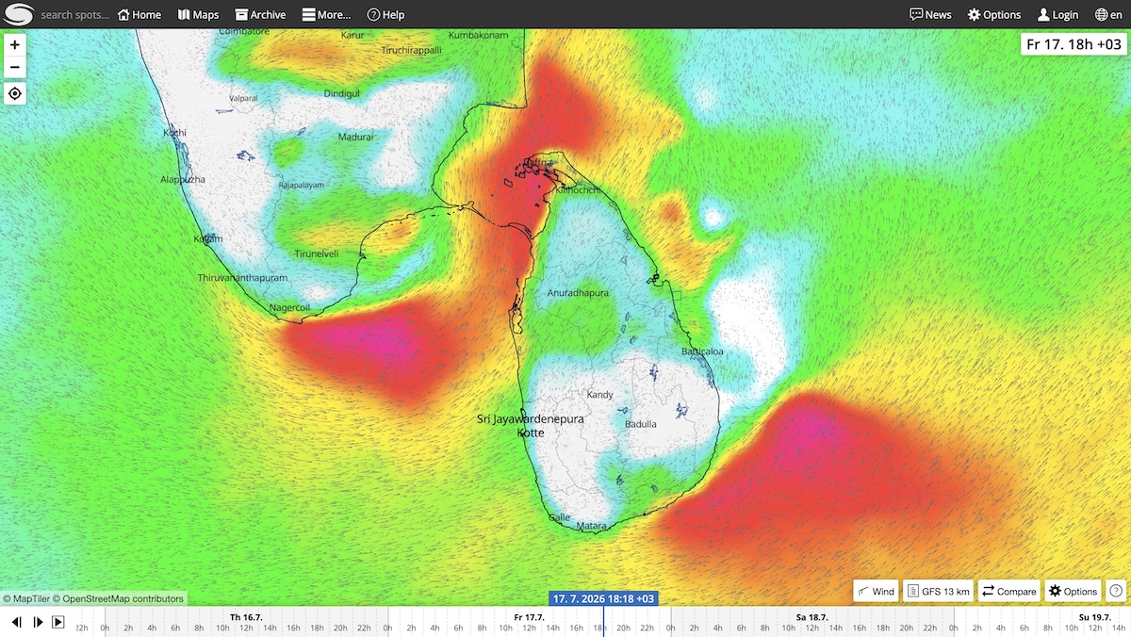Zoom out the map with minus button

15,67
